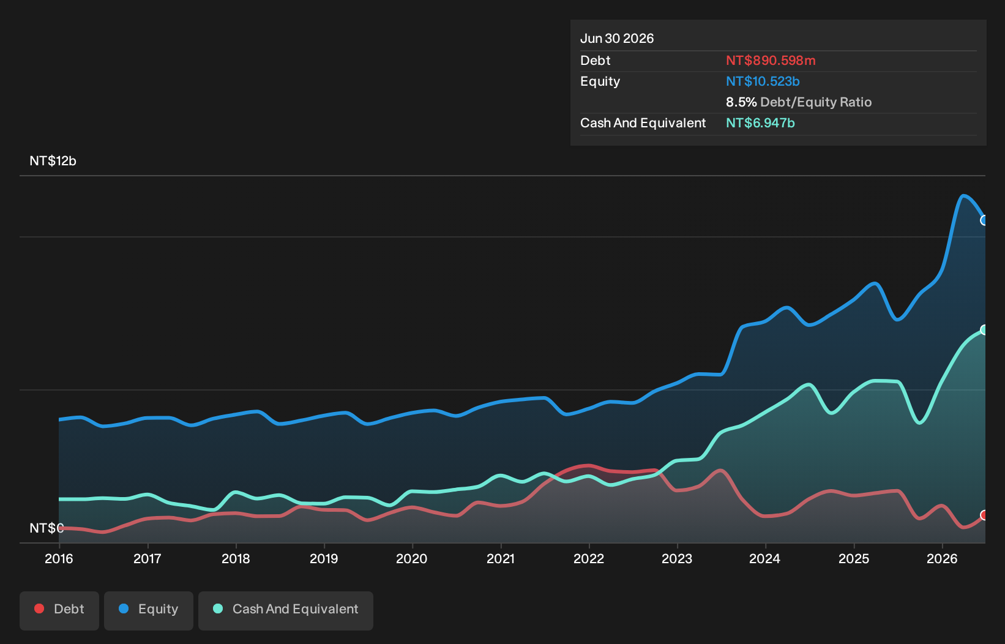Click the NT$6.947b cash value

[760, 123]
